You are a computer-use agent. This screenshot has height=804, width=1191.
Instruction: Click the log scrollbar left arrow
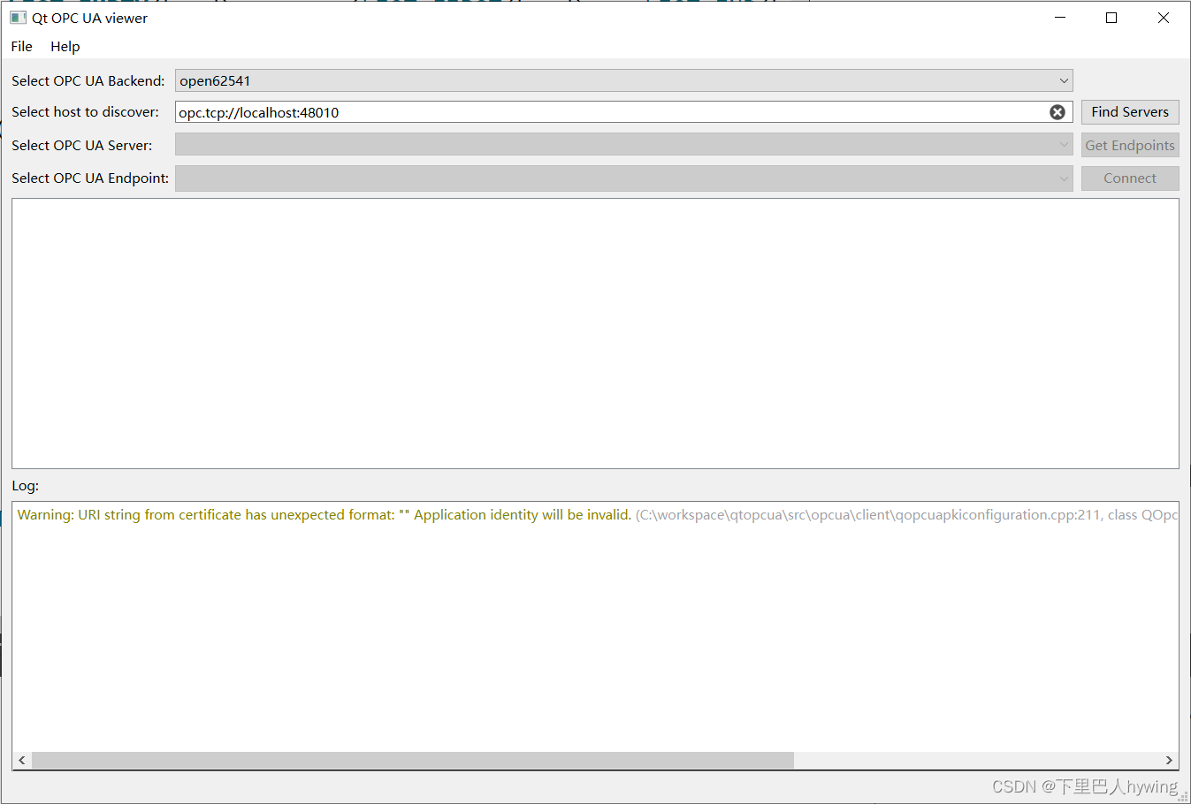(22, 761)
